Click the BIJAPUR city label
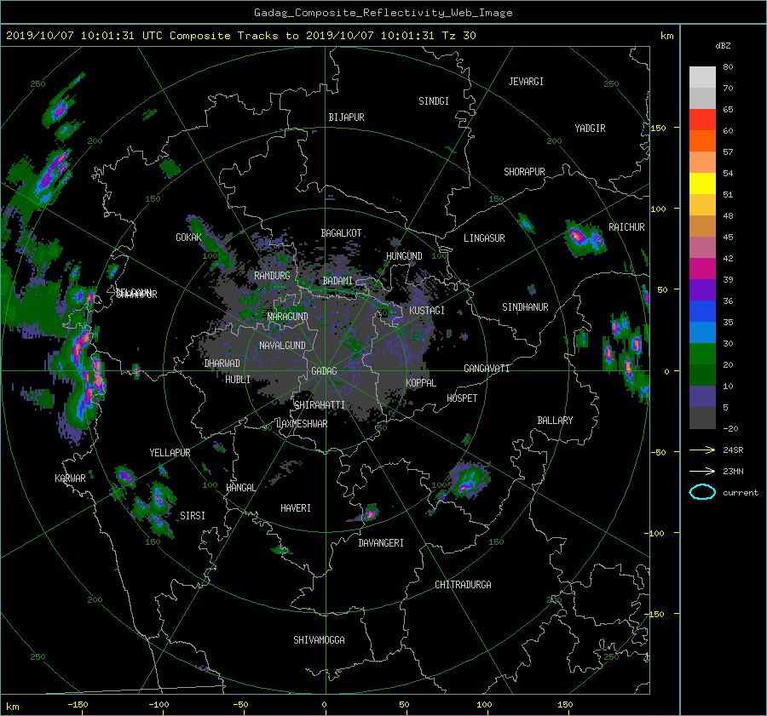This screenshot has height=716, width=767. click(x=346, y=117)
